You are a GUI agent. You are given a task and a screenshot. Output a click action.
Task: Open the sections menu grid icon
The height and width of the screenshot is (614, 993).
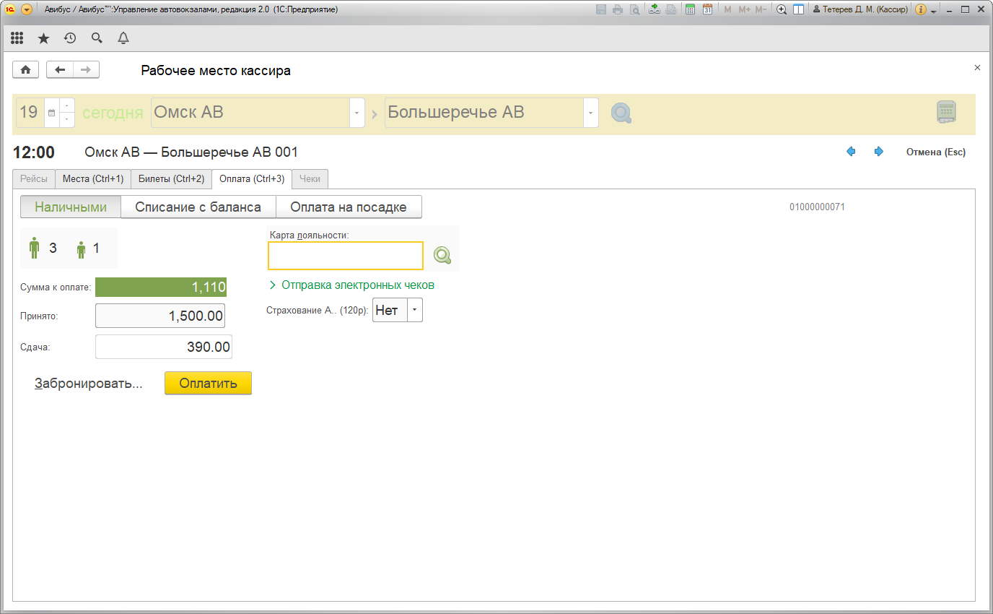pos(17,38)
